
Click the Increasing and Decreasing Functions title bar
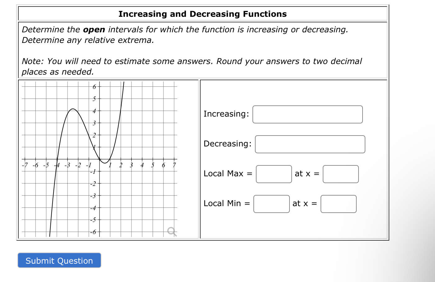coord(202,14)
